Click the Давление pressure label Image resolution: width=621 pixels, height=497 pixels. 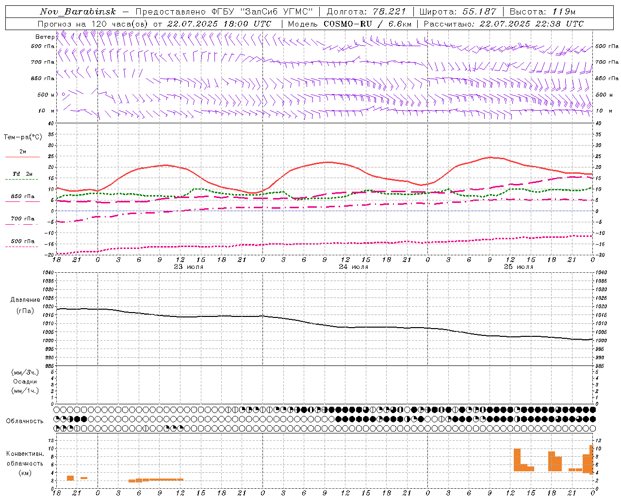25,300
